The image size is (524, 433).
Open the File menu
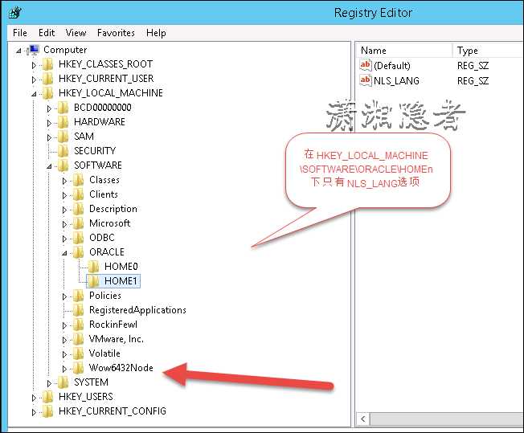point(20,33)
